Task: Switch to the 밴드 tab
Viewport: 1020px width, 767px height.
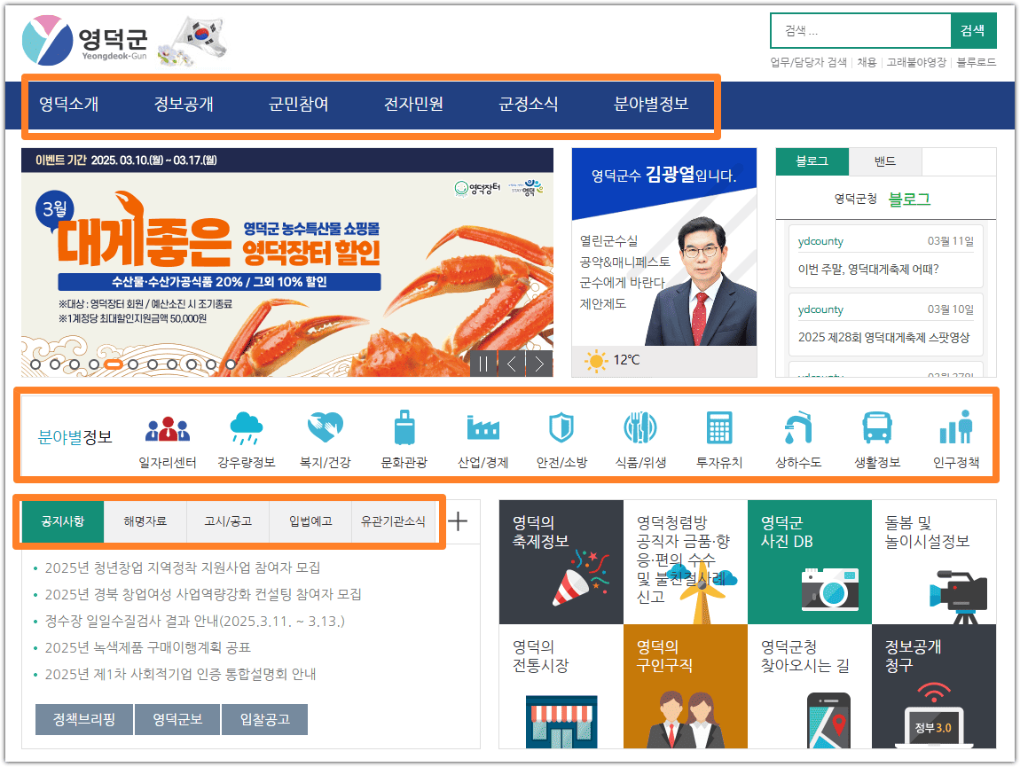Action: pos(884,161)
